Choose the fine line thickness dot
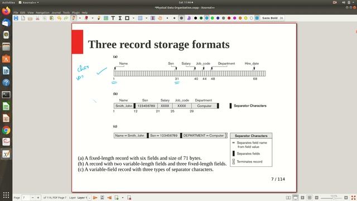 (x=167, y=18)
